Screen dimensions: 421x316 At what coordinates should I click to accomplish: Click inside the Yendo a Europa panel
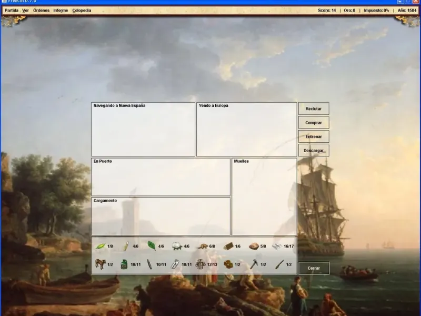click(247, 129)
